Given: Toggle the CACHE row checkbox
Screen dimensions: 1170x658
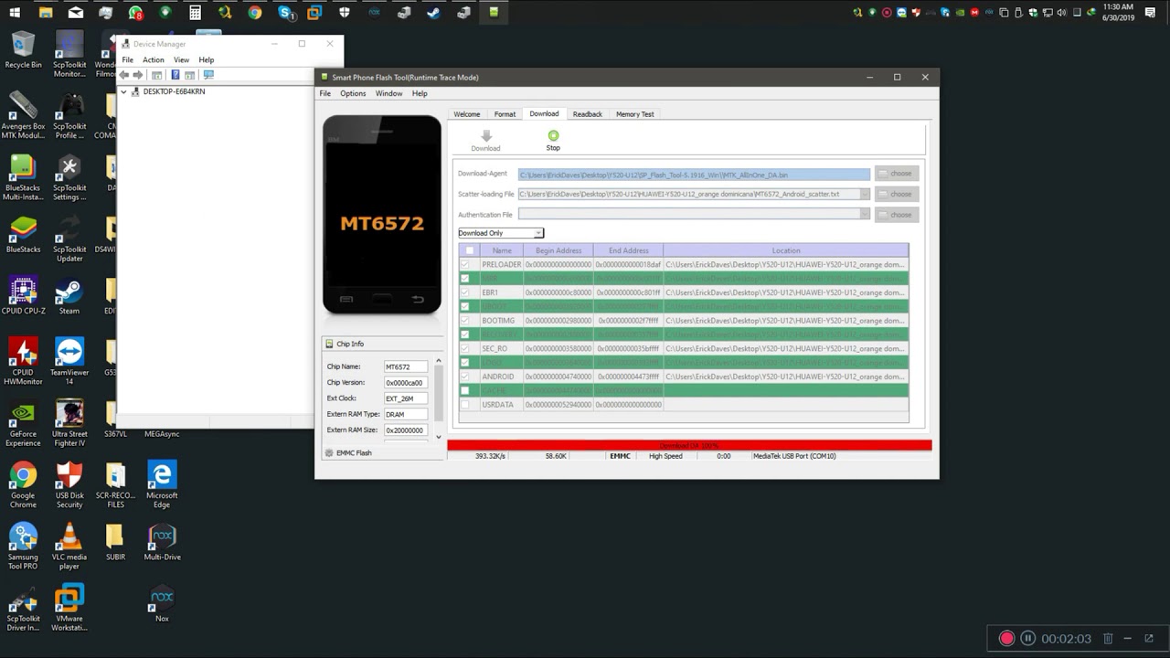Looking at the screenshot, I should click(464, 390).
